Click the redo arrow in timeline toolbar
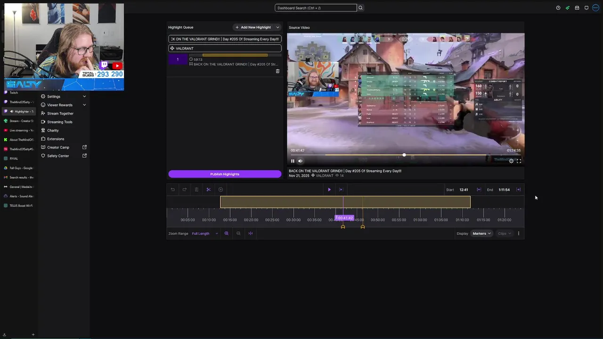 pos(185,190)
